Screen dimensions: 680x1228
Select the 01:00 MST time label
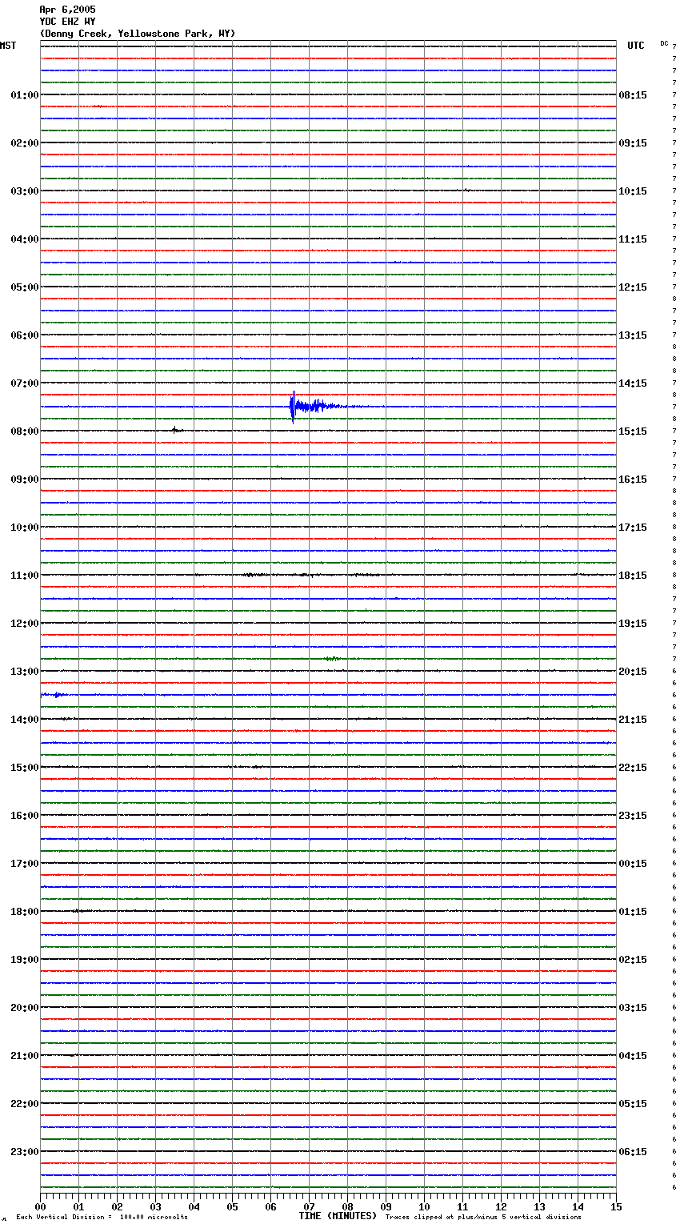point(25,95)
